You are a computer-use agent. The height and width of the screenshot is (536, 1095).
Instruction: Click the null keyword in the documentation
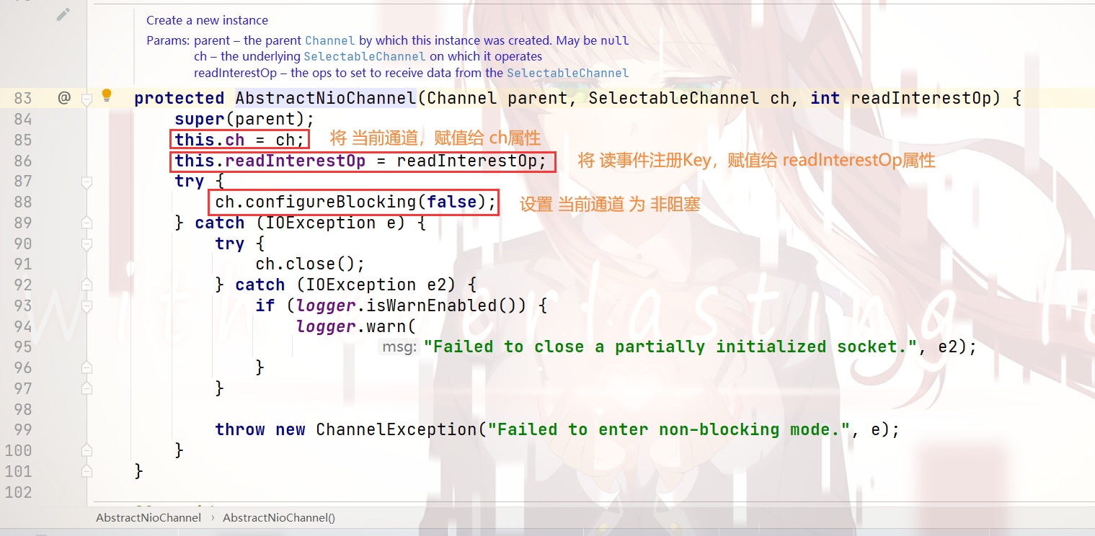[615, 40]
